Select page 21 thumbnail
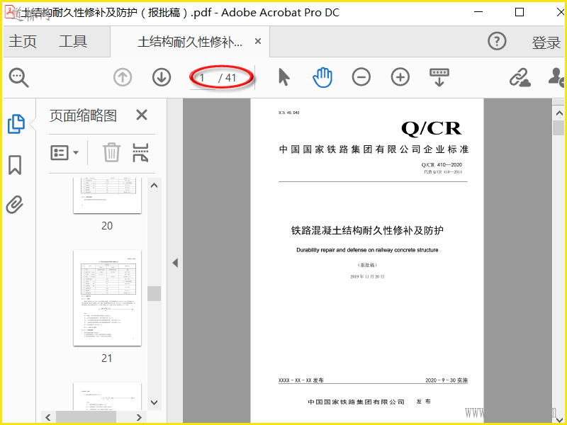This screenshot has height=425, width=567. 108,297
